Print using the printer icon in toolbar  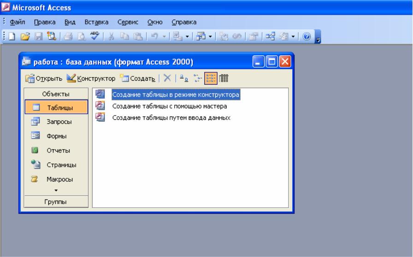coord(68,36)
